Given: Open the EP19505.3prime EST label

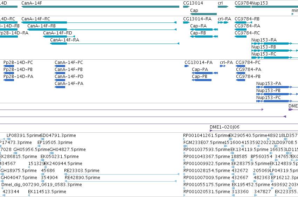Looking at the screenshot, I should point(55,143).
